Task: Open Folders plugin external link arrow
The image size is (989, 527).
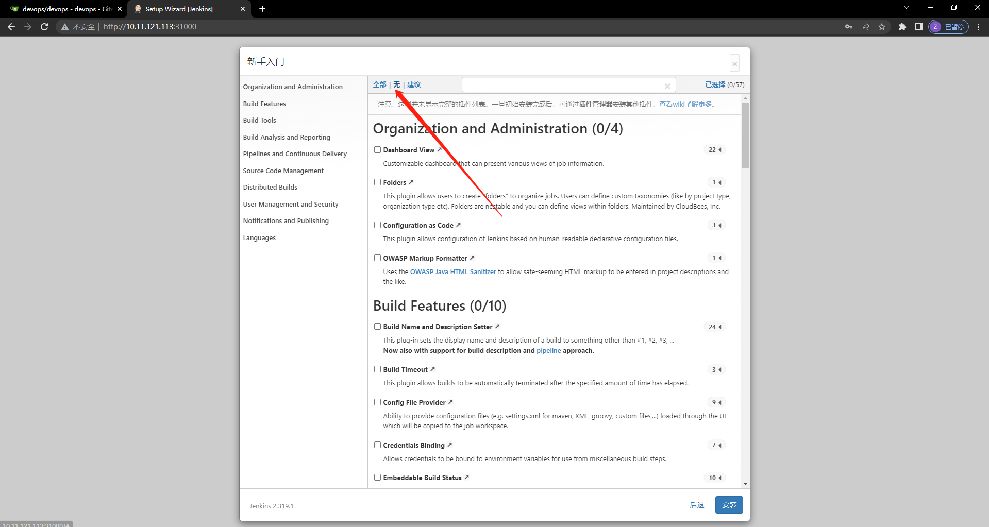Action: tap(411, 182)
